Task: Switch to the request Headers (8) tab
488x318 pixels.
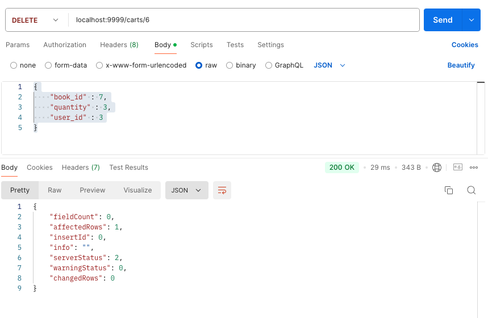Action: tap(119, 45)
